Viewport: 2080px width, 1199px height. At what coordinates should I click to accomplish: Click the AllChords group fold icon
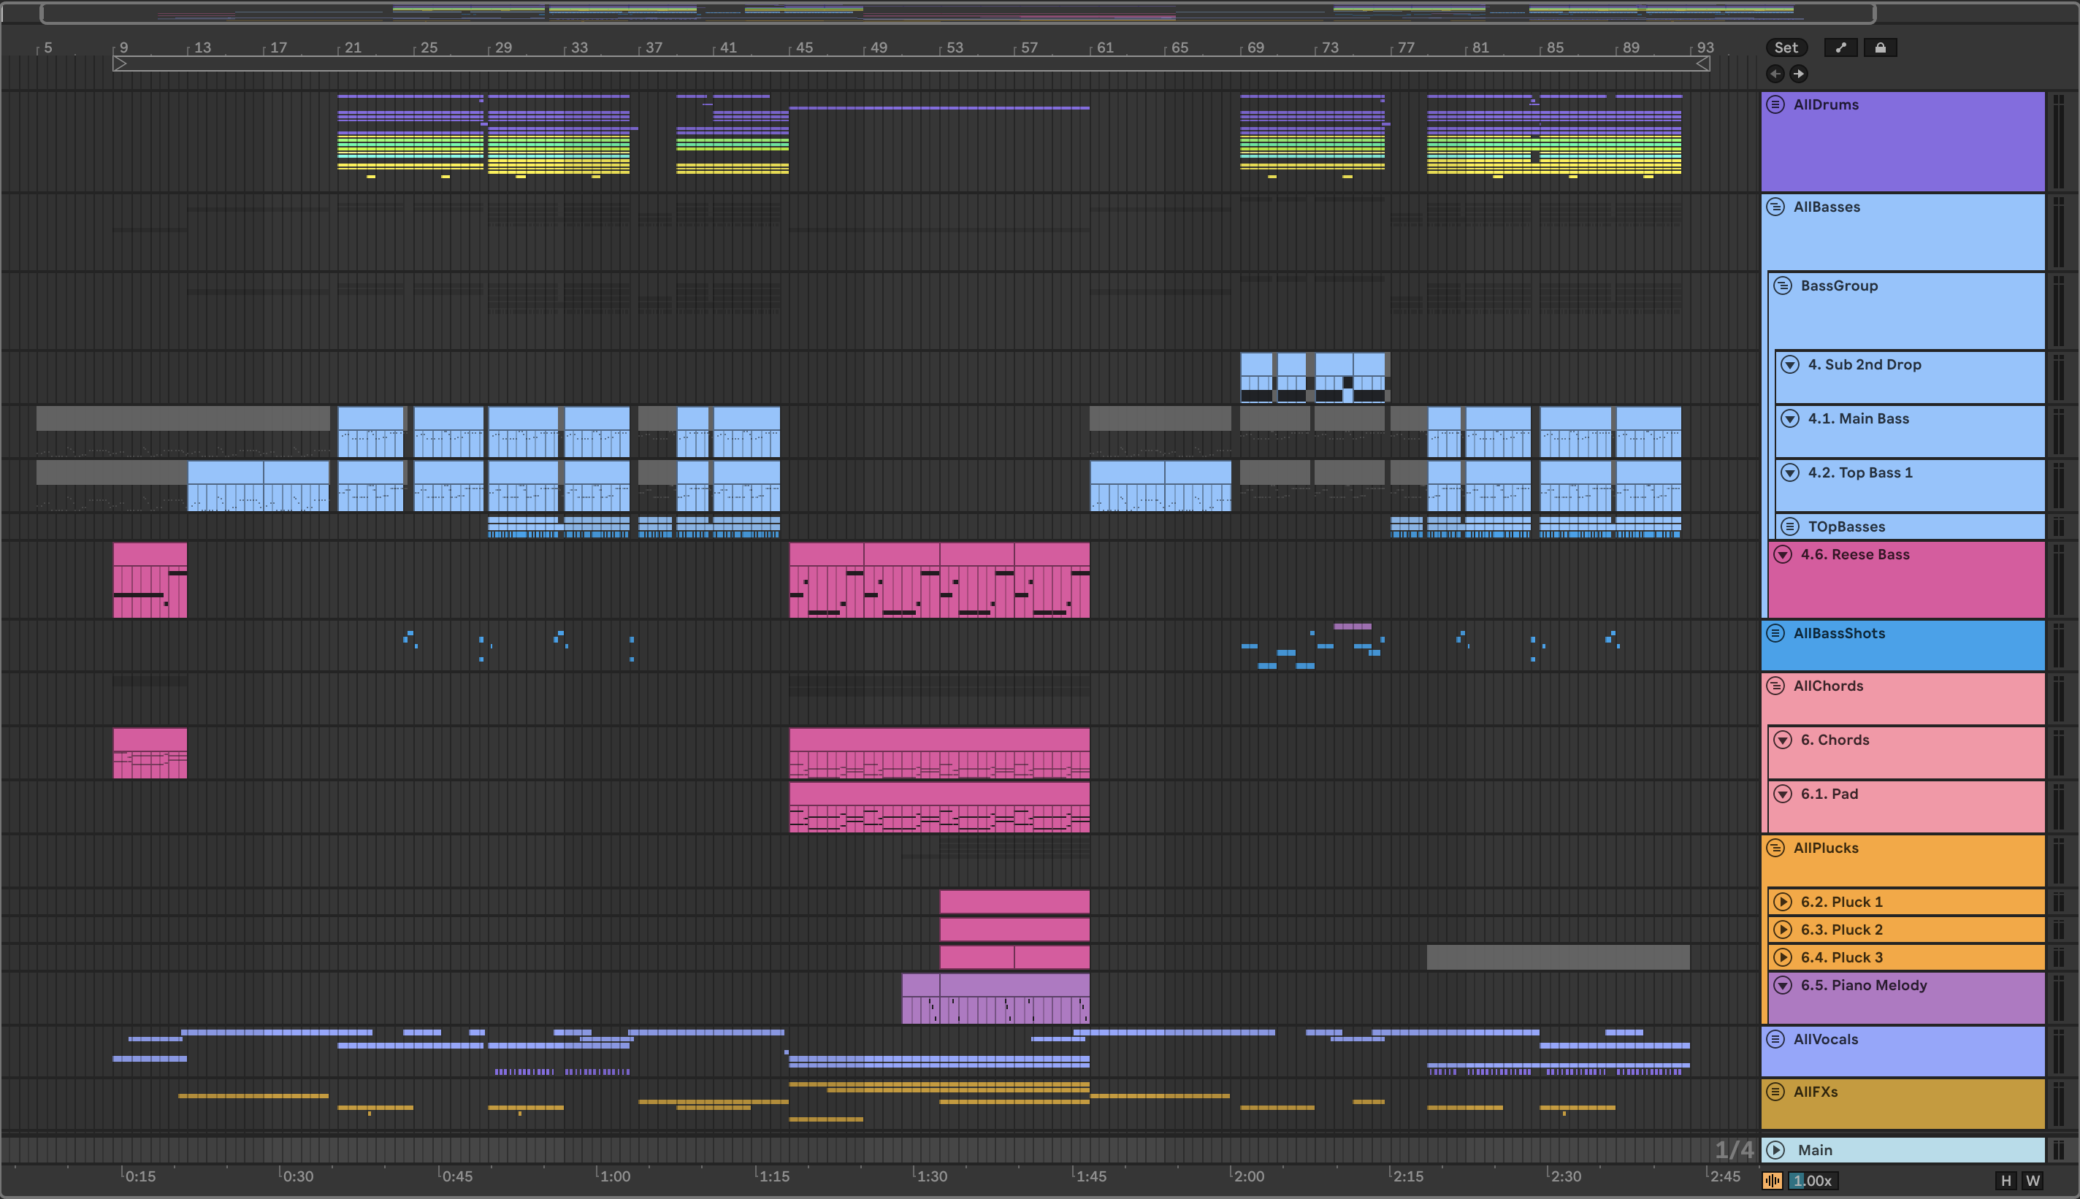click(1775, 686)
